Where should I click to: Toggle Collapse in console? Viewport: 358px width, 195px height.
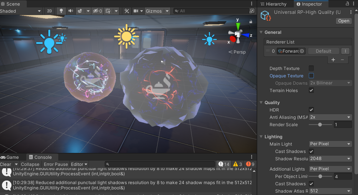30,164
